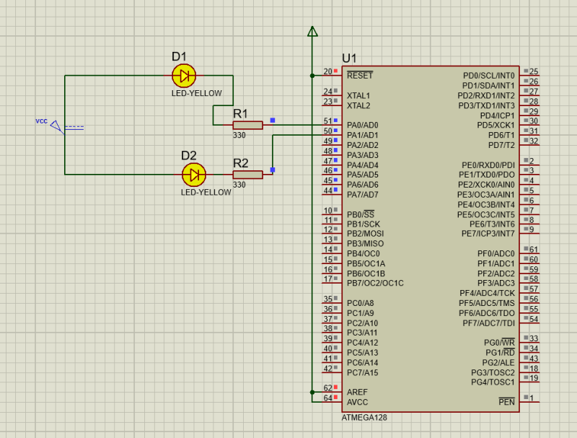Select the D2 yellow LED symbol
This screenshot has height=438, width=577.
(x=194, y=174)
